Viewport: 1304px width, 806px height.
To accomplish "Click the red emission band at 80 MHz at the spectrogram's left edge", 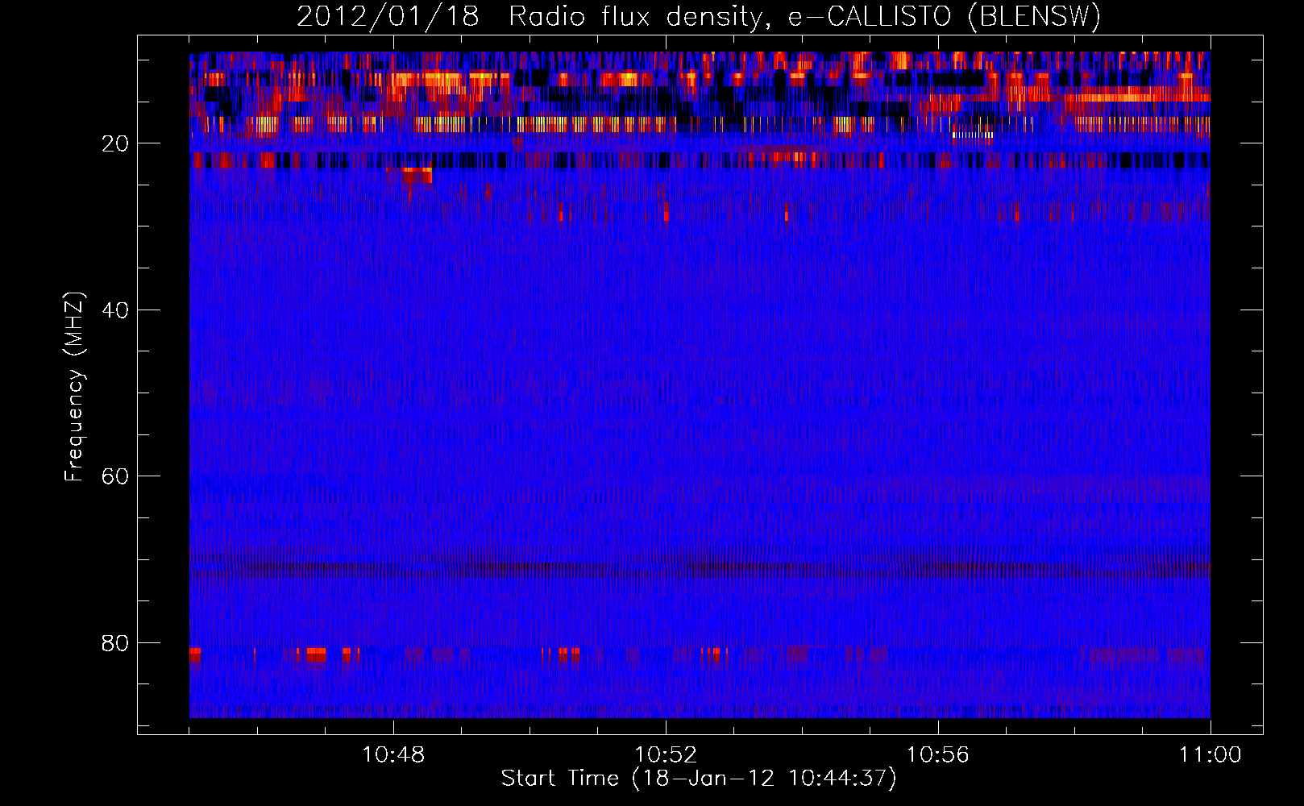I will click(195, 654).
